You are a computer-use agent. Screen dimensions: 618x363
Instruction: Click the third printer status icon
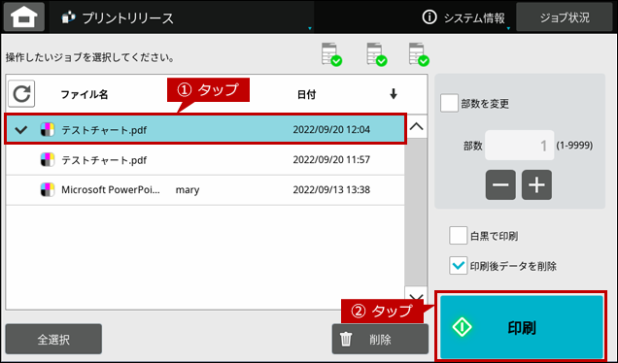click(419, 54)
